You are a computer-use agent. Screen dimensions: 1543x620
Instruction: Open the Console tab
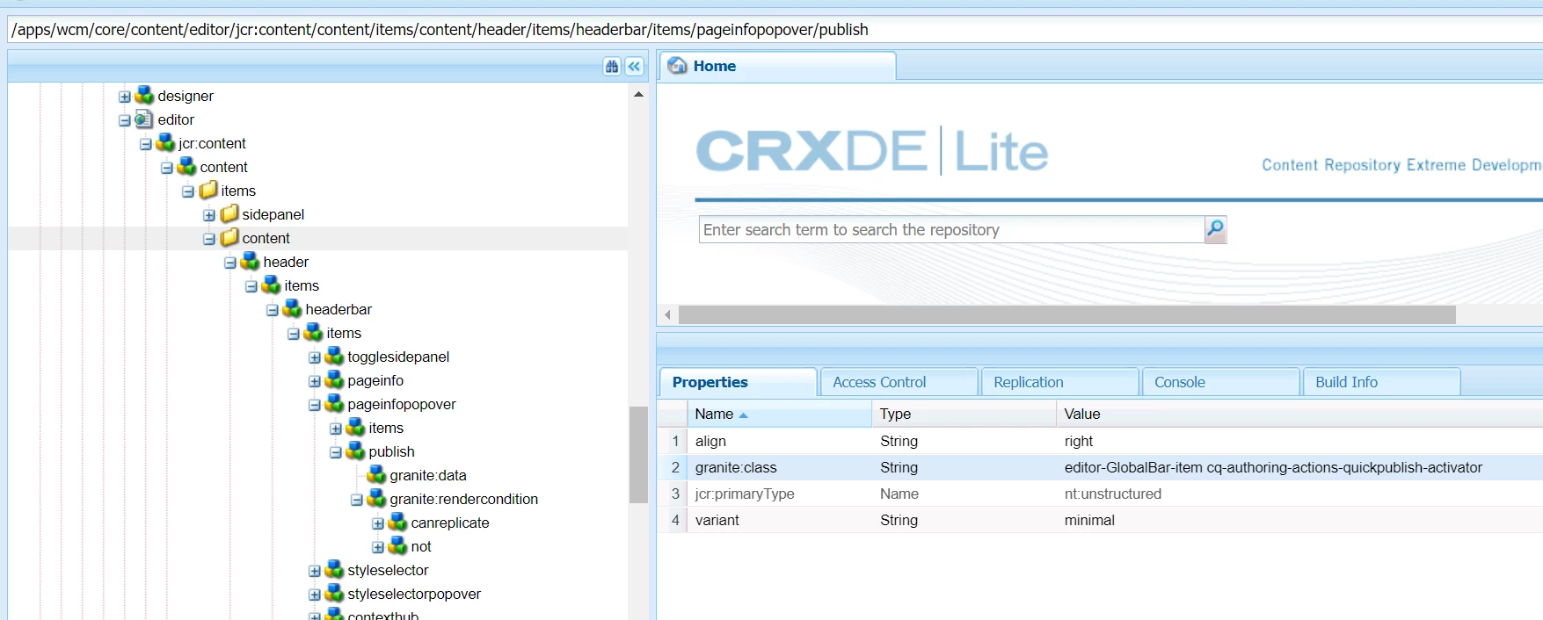point(1220,382)
